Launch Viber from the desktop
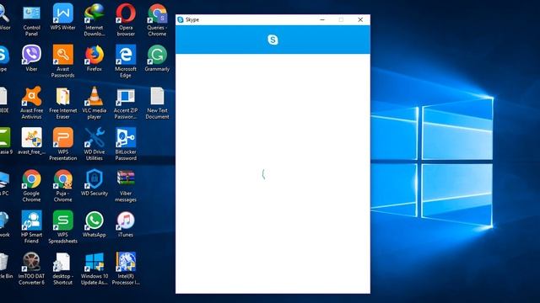The image size is (540, 303). [x=32, y=54]
